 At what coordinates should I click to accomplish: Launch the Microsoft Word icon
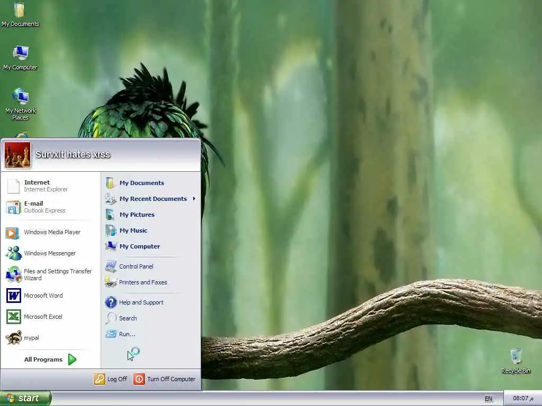point(13,296)
